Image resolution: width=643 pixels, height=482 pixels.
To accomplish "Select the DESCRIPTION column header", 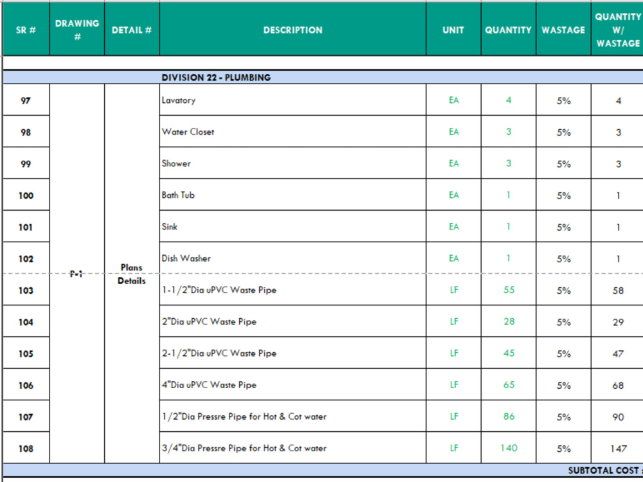I will click(x=293, y=30).
